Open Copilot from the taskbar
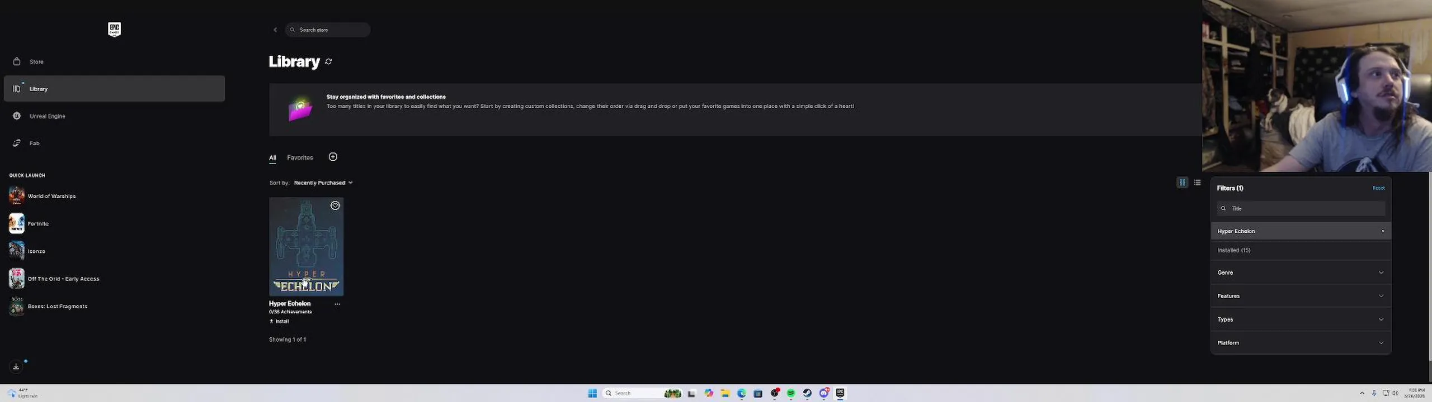The height and width of the screenshot is (402, 1432). 709,394
